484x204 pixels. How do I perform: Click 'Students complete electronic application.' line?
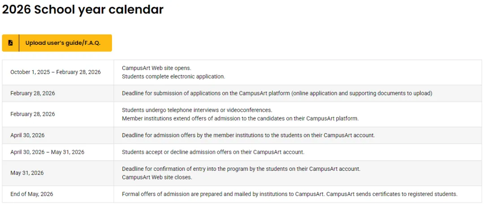point(173,77)
